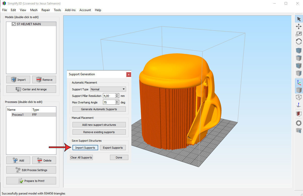Add a new process
The height and width of the screenshot is (196, 303).
pos(18,160)
